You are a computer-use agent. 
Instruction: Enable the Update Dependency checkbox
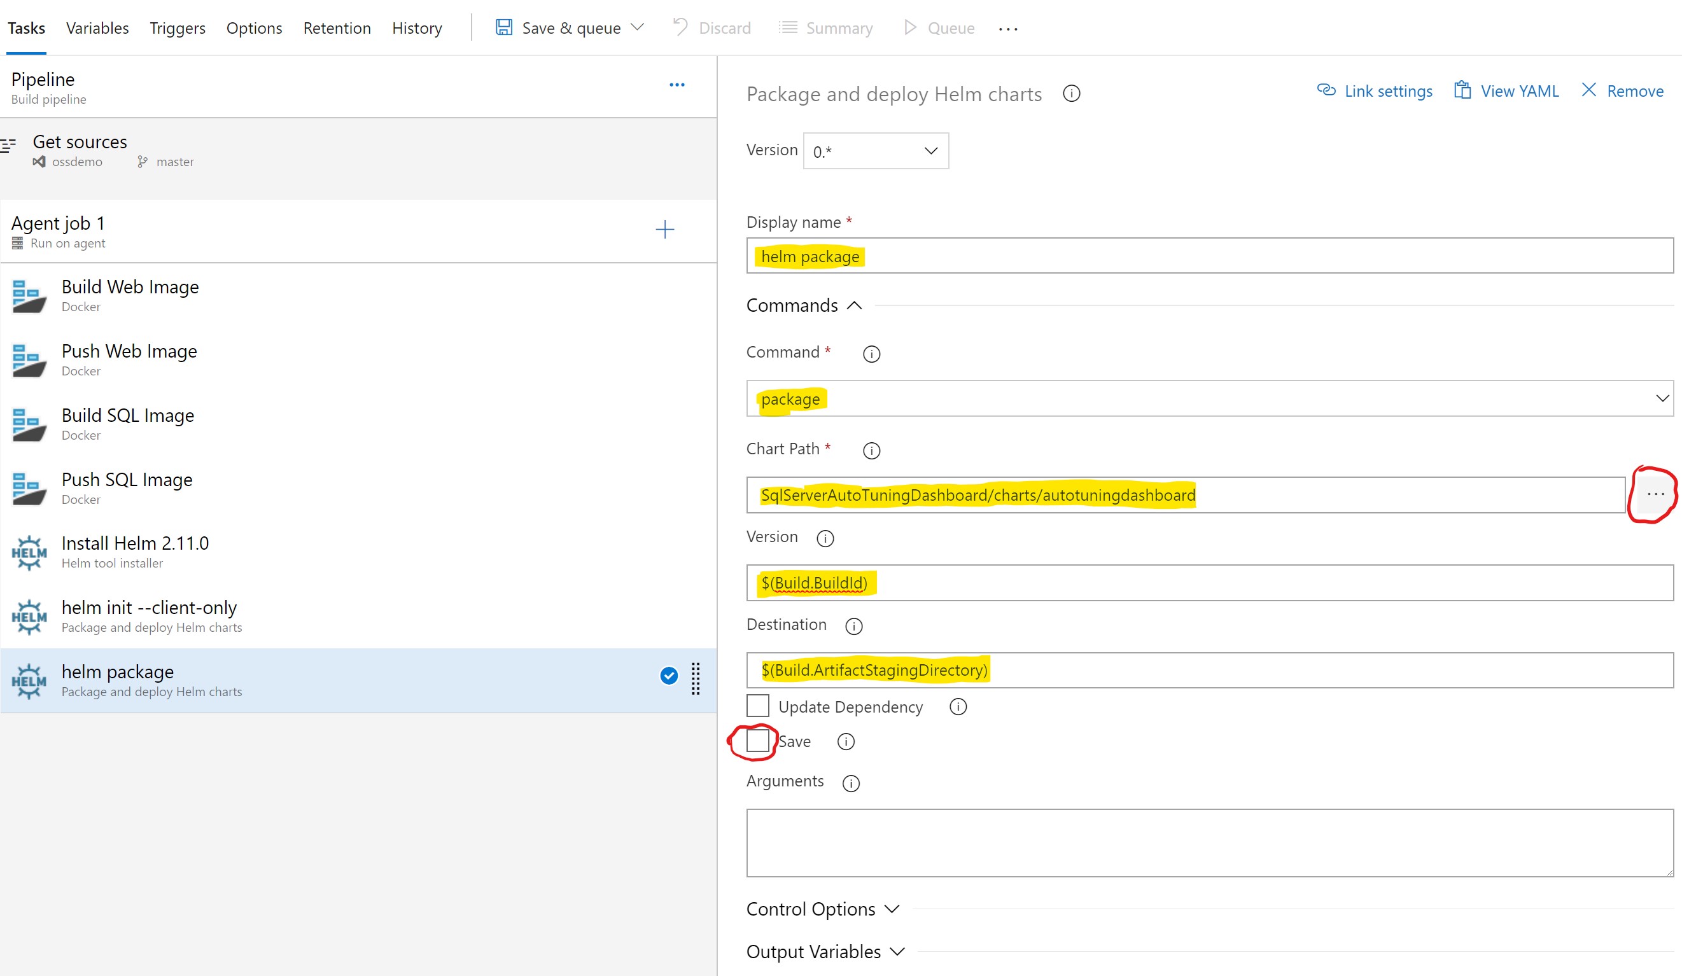tap(757, 706)
